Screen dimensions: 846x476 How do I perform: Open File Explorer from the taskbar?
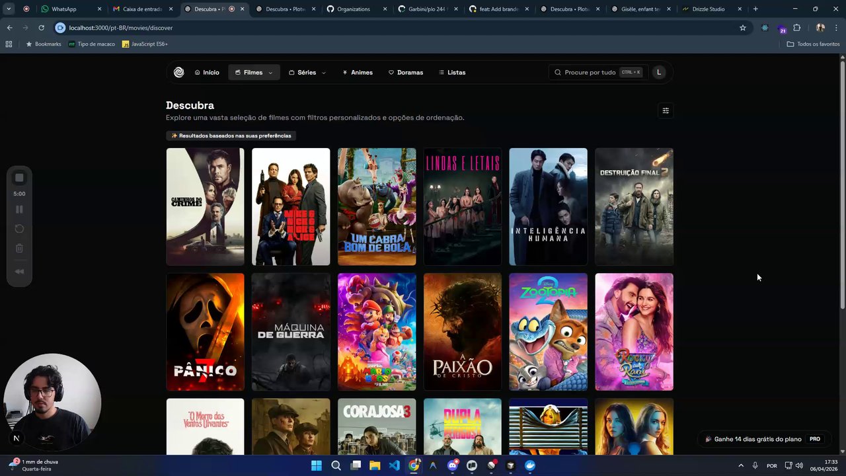[x=375, y=465]
